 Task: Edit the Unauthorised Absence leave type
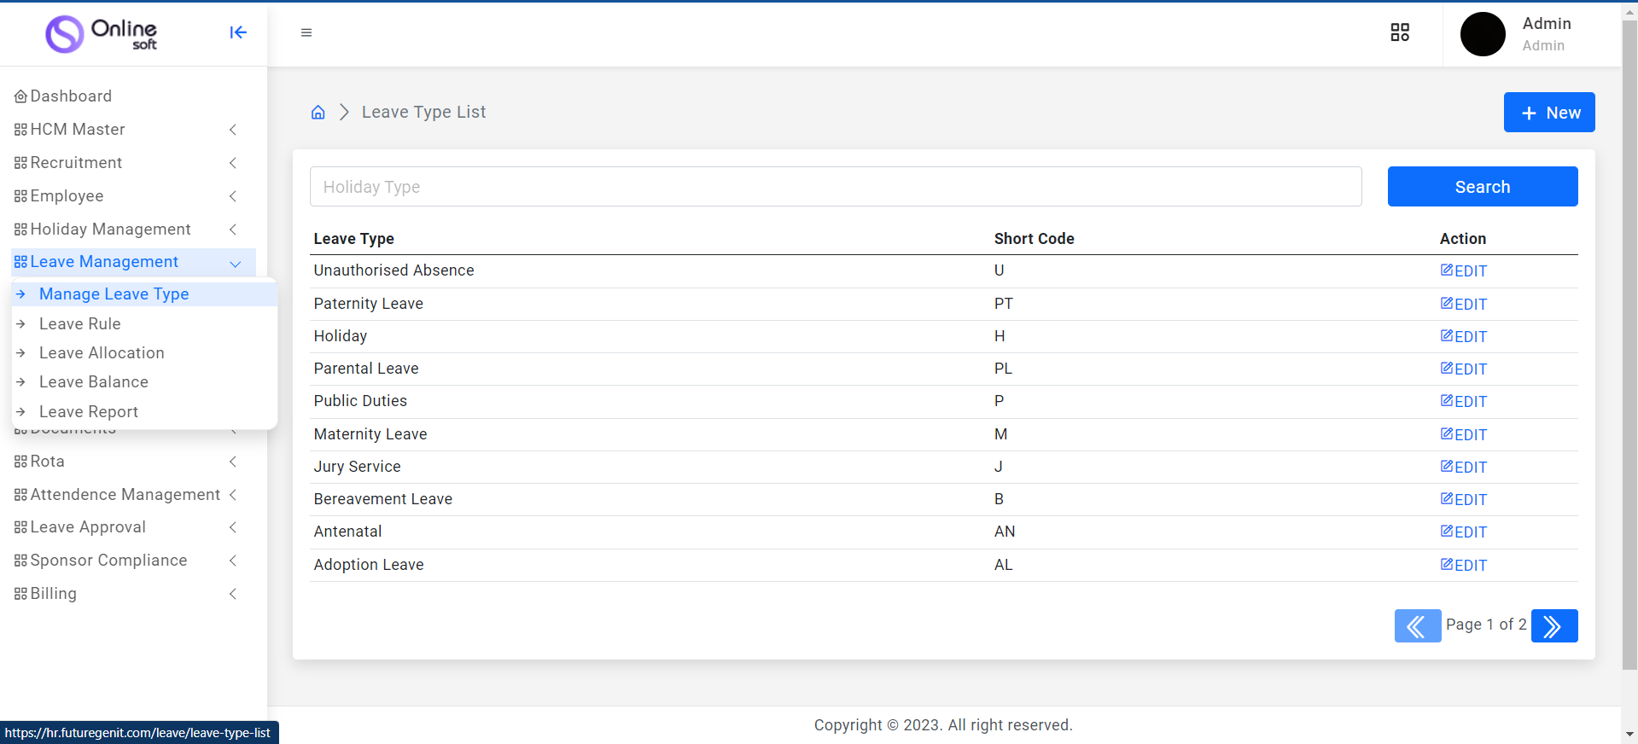click(1464, 271)
